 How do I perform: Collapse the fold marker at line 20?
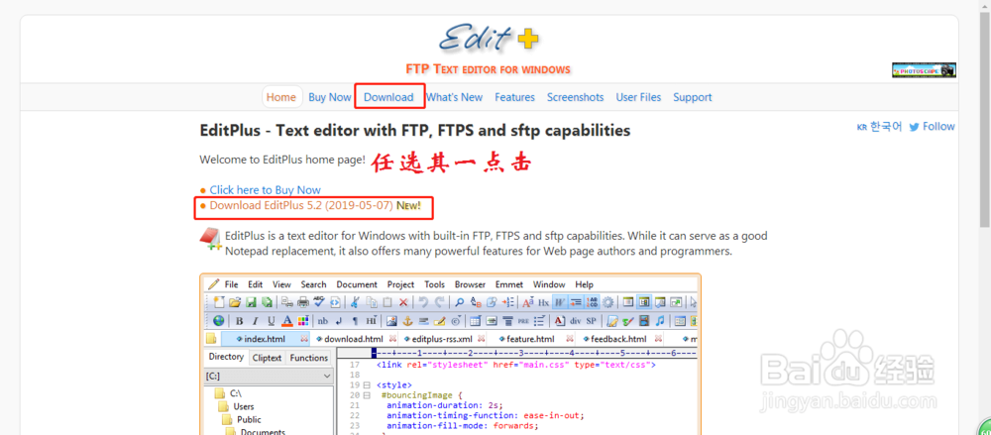click(x=367, y=395)
